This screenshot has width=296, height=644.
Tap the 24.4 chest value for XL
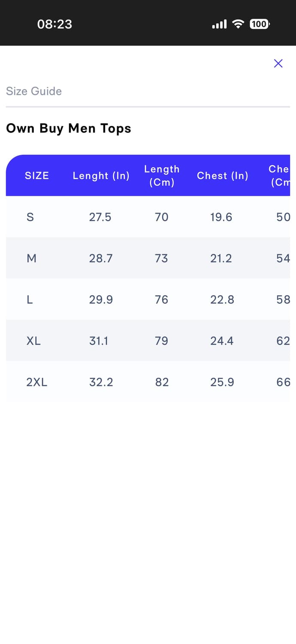(222, 340)
